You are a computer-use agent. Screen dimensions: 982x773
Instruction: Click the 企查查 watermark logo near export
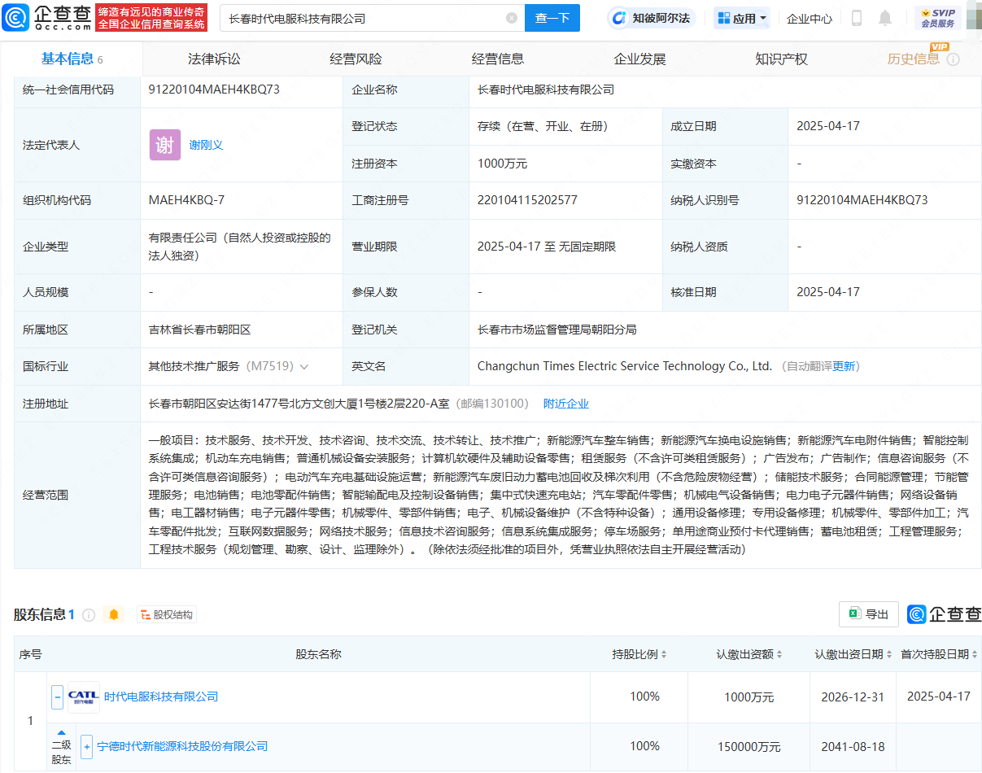tap(945, 614)
